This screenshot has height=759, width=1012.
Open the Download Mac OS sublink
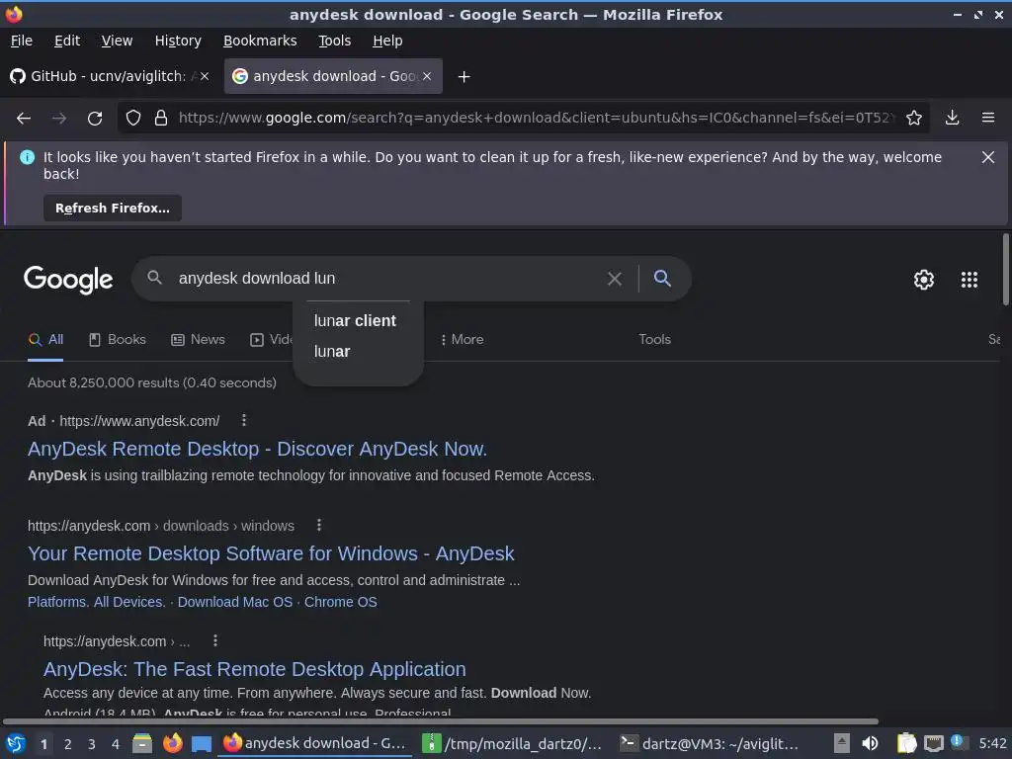click(235, 602)
